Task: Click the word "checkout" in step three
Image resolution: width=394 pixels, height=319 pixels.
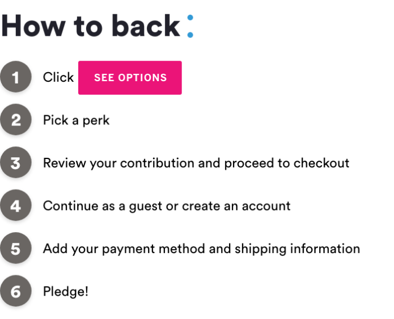Action: click(x=321, y=163)
